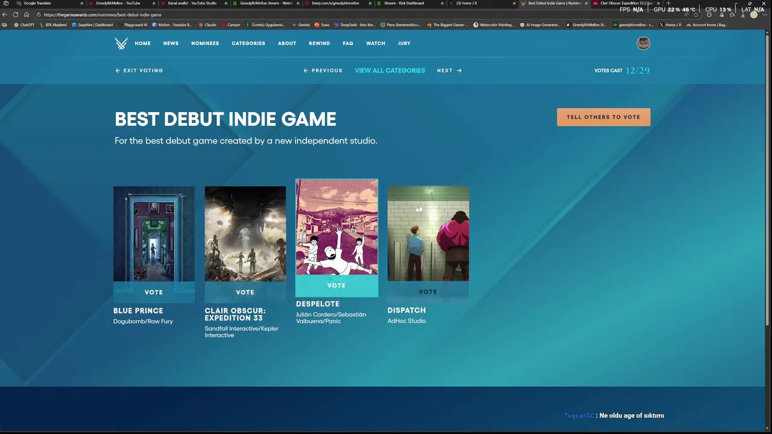Click View All Categories link
Image resolution: width=772 pixels, height=434 pixels.
[x=390, y=71]
